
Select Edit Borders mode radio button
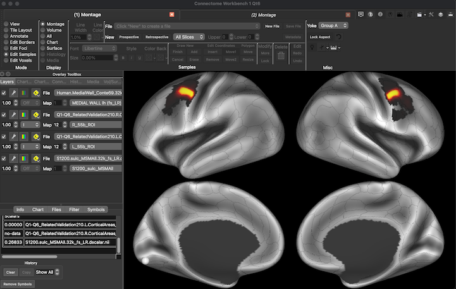coord(6,42)
